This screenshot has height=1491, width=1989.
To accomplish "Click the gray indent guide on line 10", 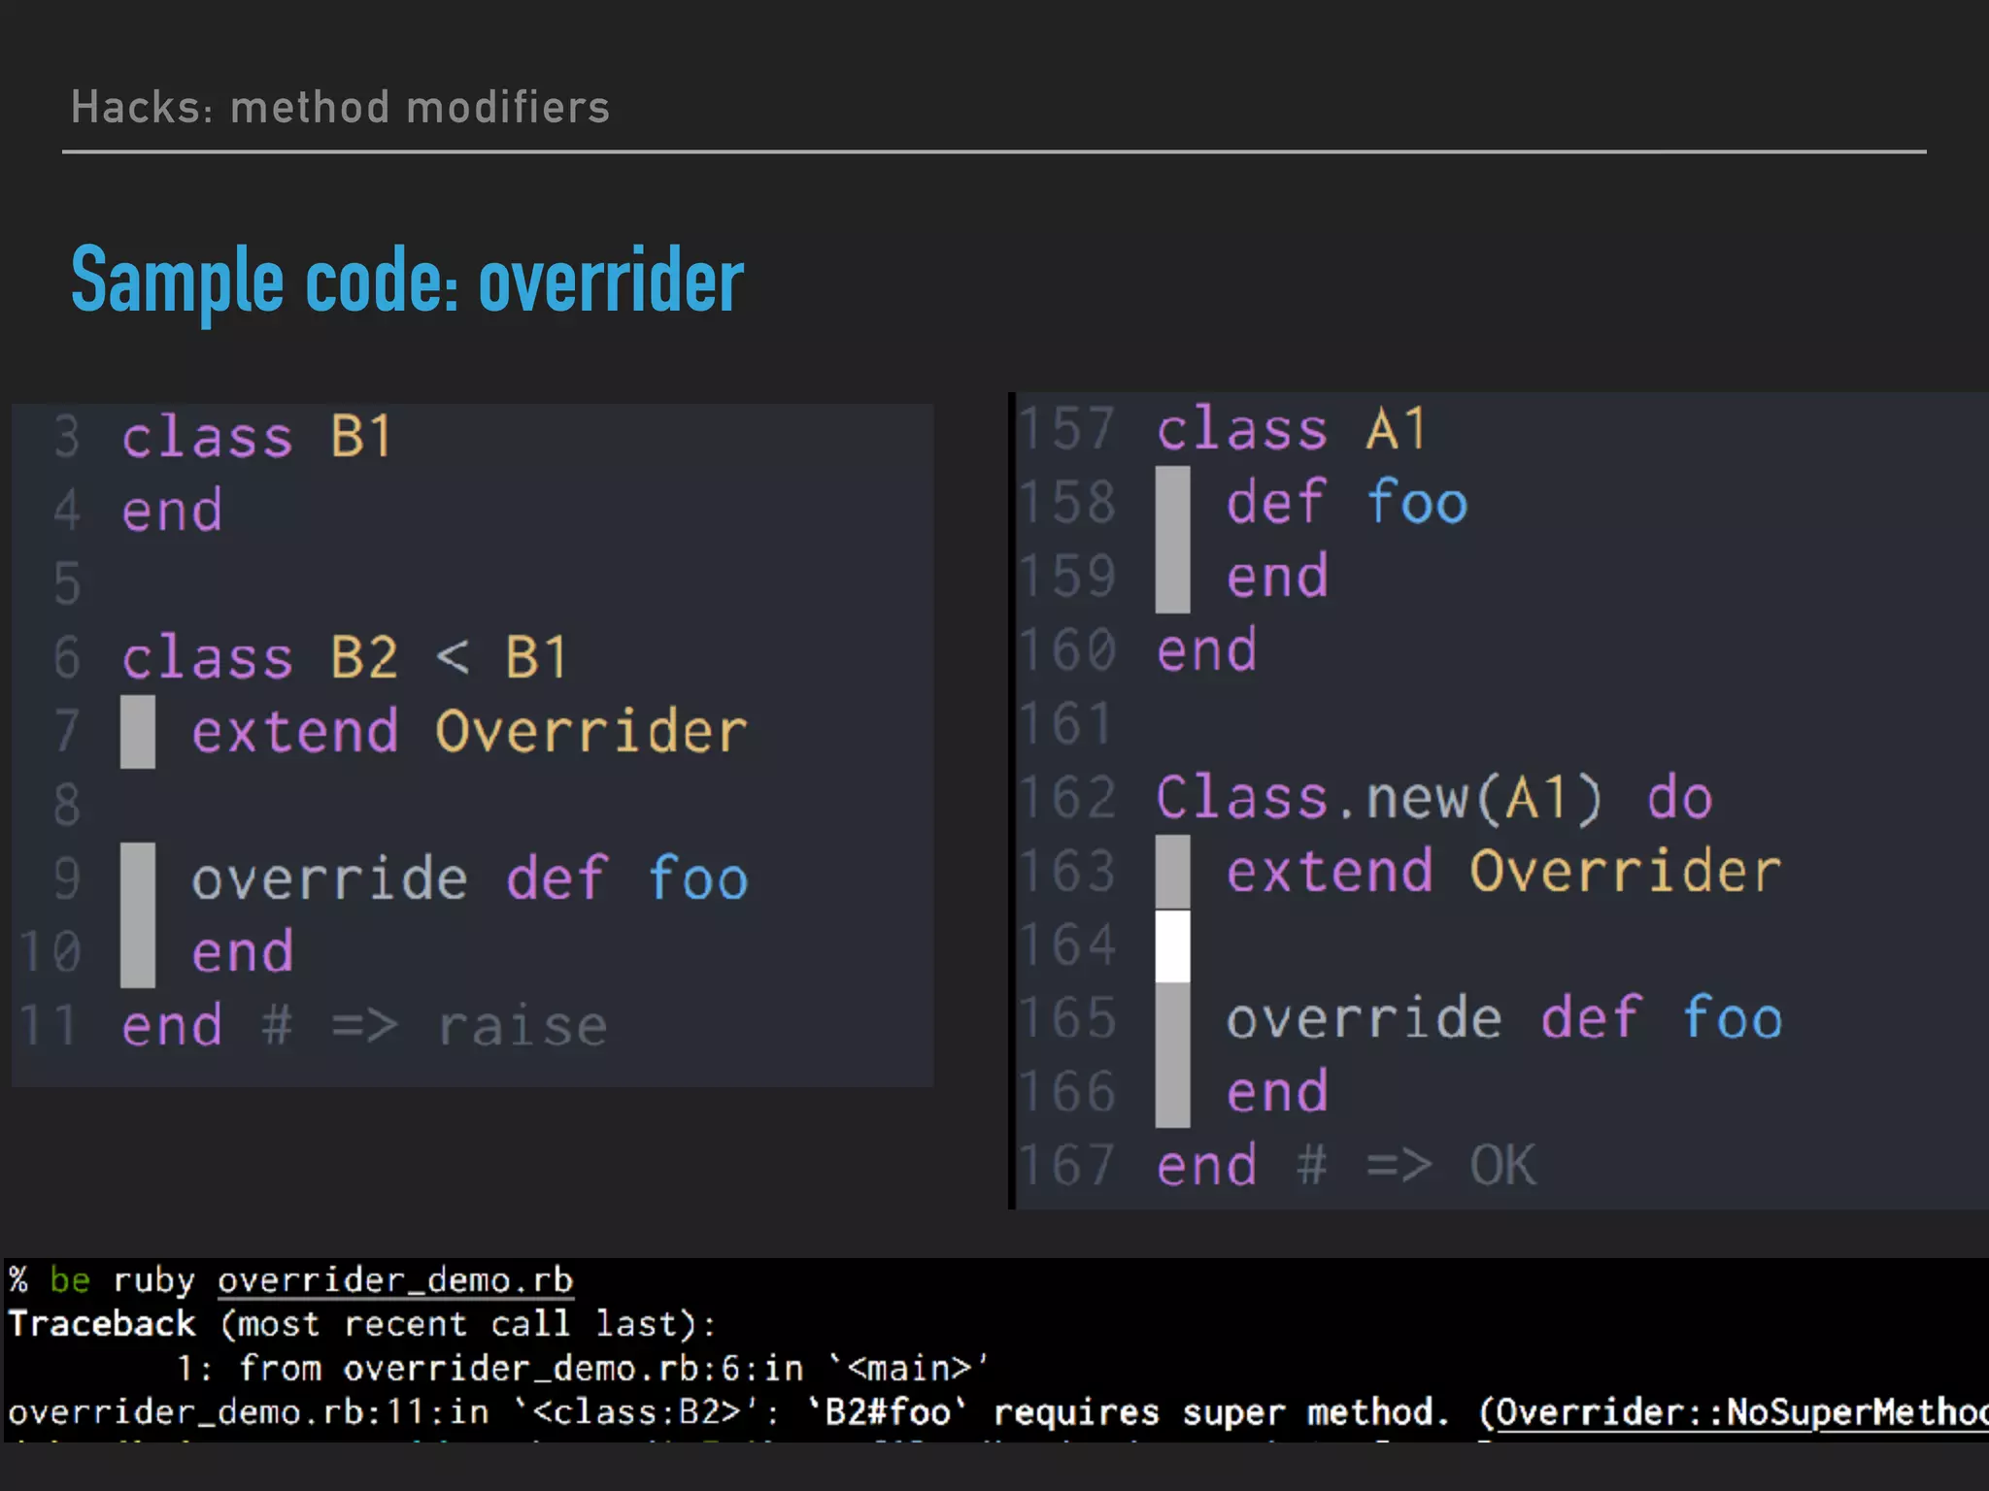I will tap(138, 951).
